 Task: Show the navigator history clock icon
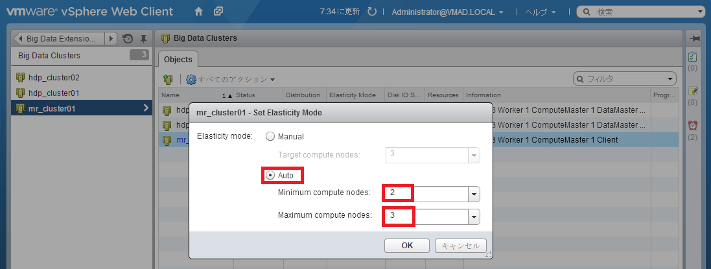(128, 38)
